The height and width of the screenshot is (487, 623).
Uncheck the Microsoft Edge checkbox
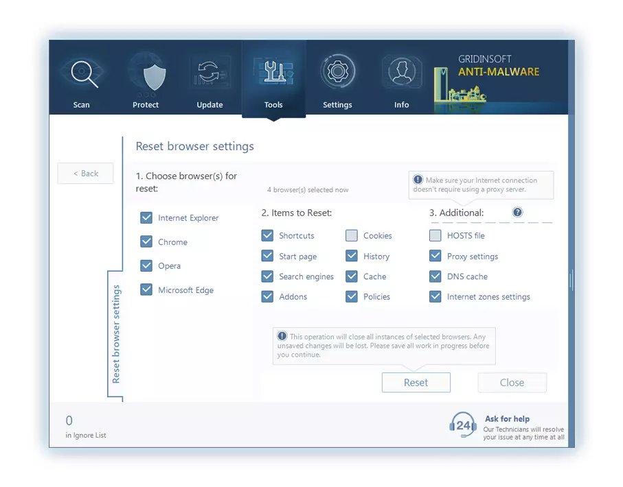[x=146, y=290]
